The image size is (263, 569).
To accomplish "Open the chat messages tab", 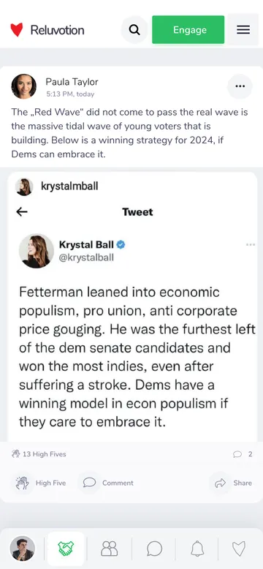I will coord(154,549).
